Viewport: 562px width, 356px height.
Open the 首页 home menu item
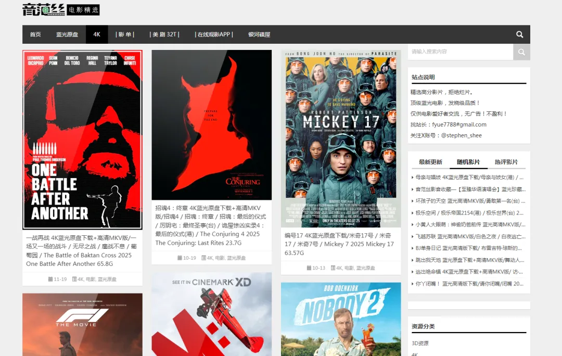(x=35, y=34)
